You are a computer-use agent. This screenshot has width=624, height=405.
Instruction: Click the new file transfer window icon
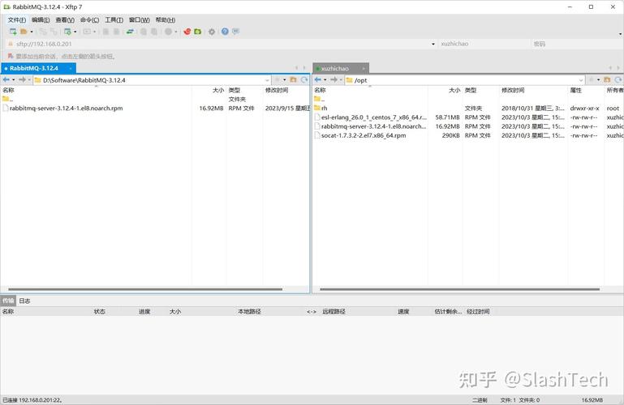(67, 32)
